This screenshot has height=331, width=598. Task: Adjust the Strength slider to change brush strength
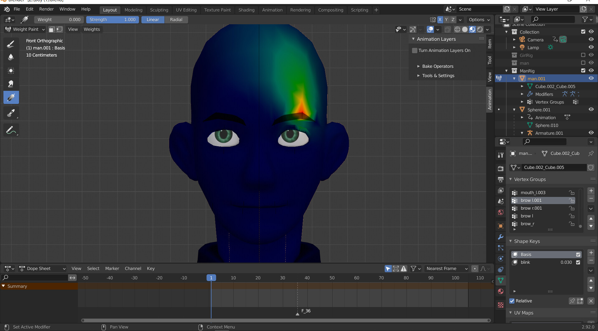(x=112, y=20)
